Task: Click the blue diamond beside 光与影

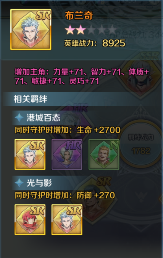Action: [19, 183]
